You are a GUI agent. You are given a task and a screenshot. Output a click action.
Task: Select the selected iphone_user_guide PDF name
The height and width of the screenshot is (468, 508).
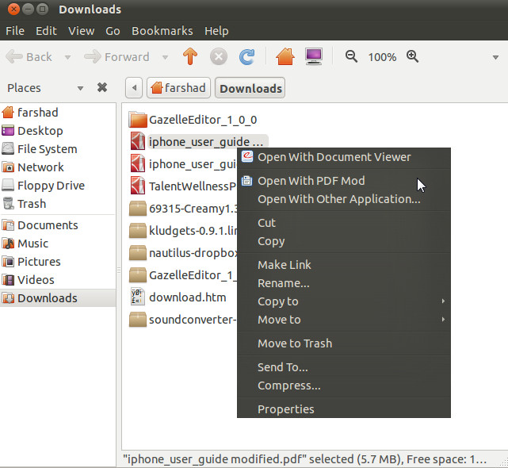coord(208,142)
